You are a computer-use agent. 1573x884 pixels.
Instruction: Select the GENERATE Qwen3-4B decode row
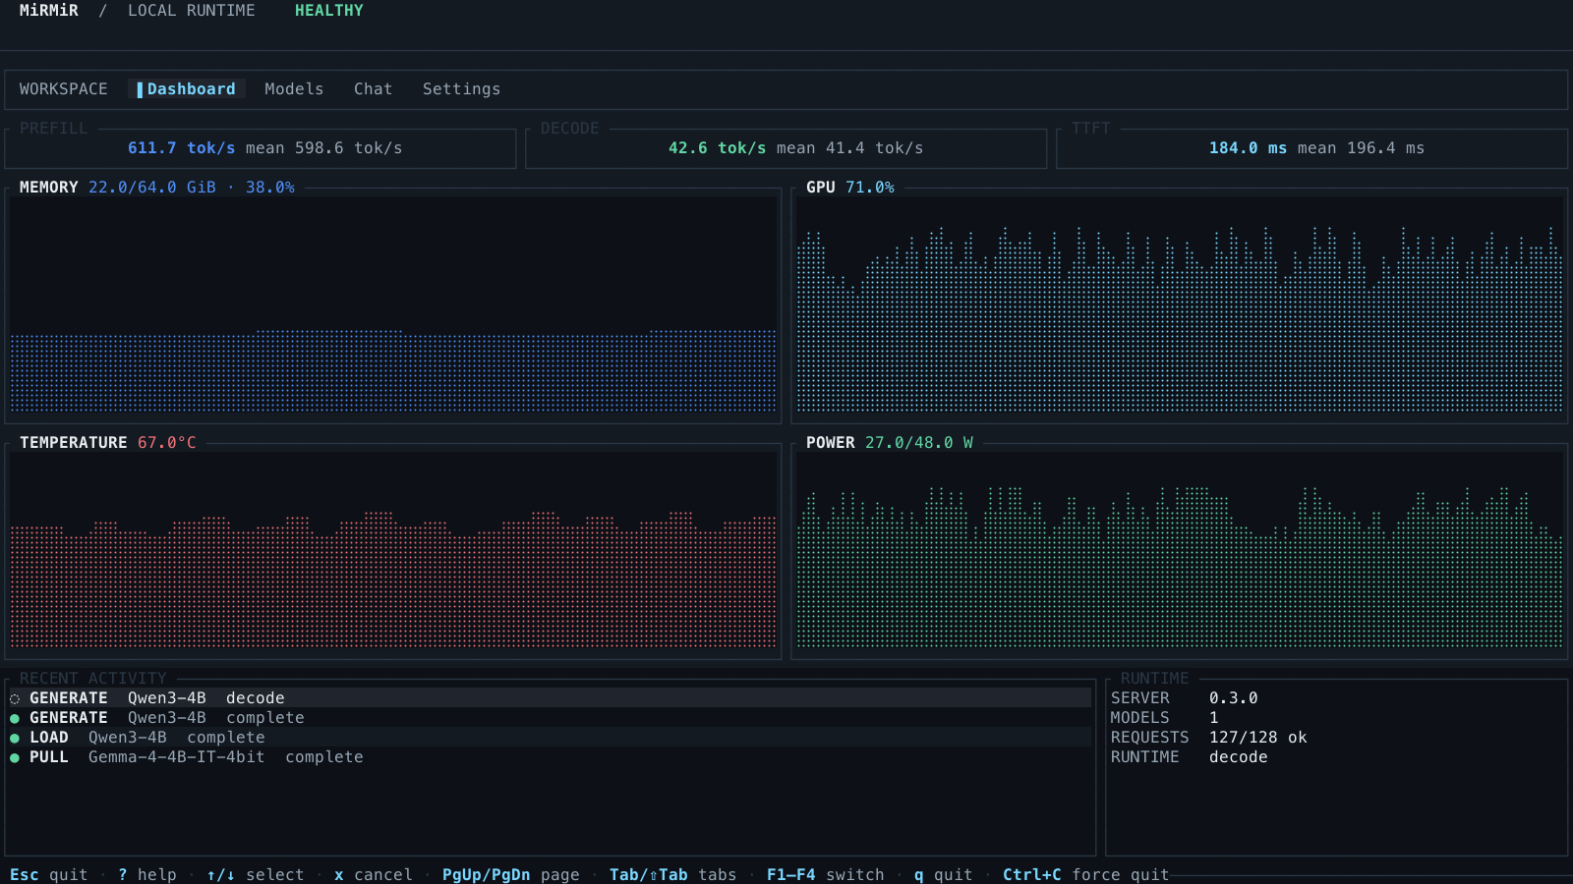551,698
